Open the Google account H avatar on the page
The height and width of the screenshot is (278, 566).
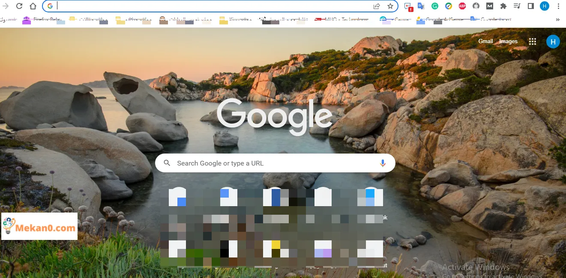tap(553, 41)
